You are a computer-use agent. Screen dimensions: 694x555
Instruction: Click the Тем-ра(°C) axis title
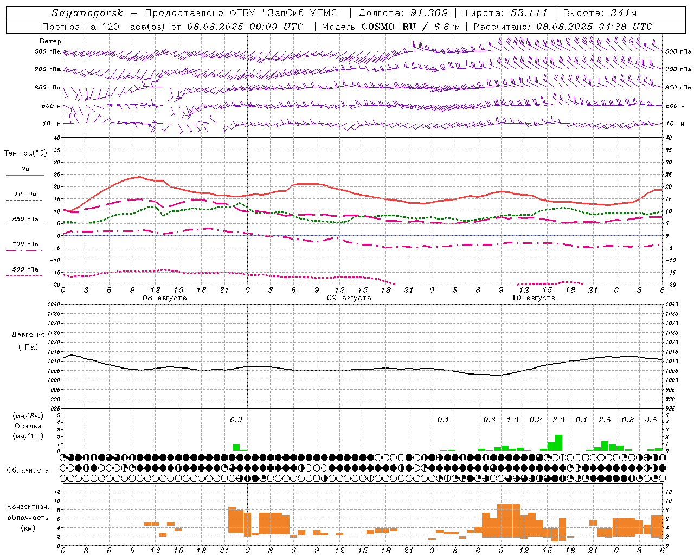coord(25,153)
